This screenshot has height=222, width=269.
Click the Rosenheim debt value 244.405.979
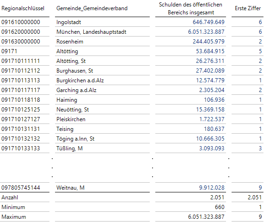pyautogui.click(x=208, y=42)
